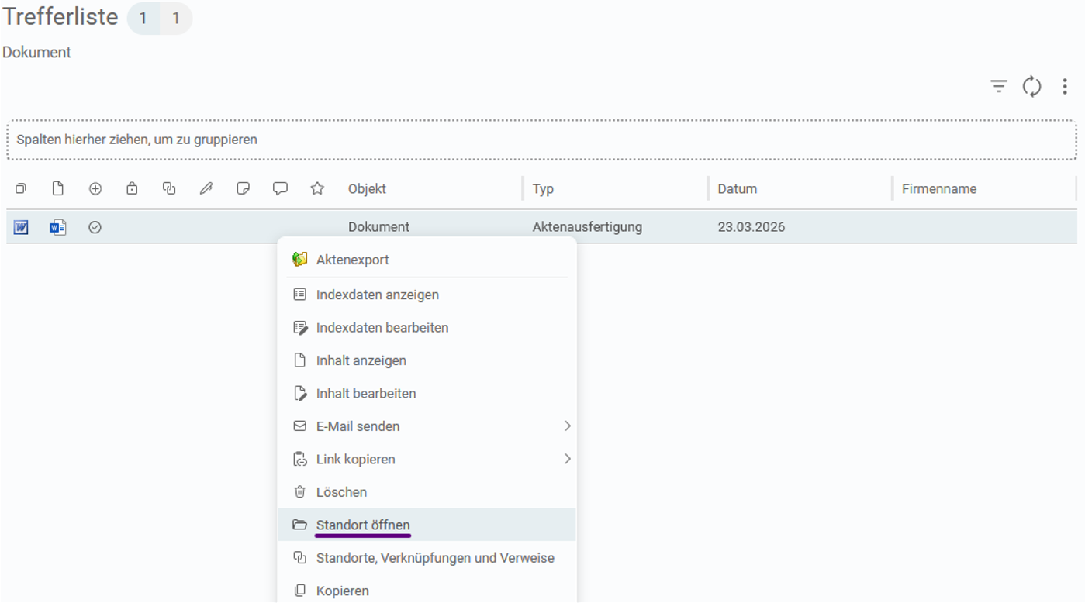Click the comment bubble column header icon
Screen dimensions: 1085x603
pyautogui.click(x=280, y=188)
